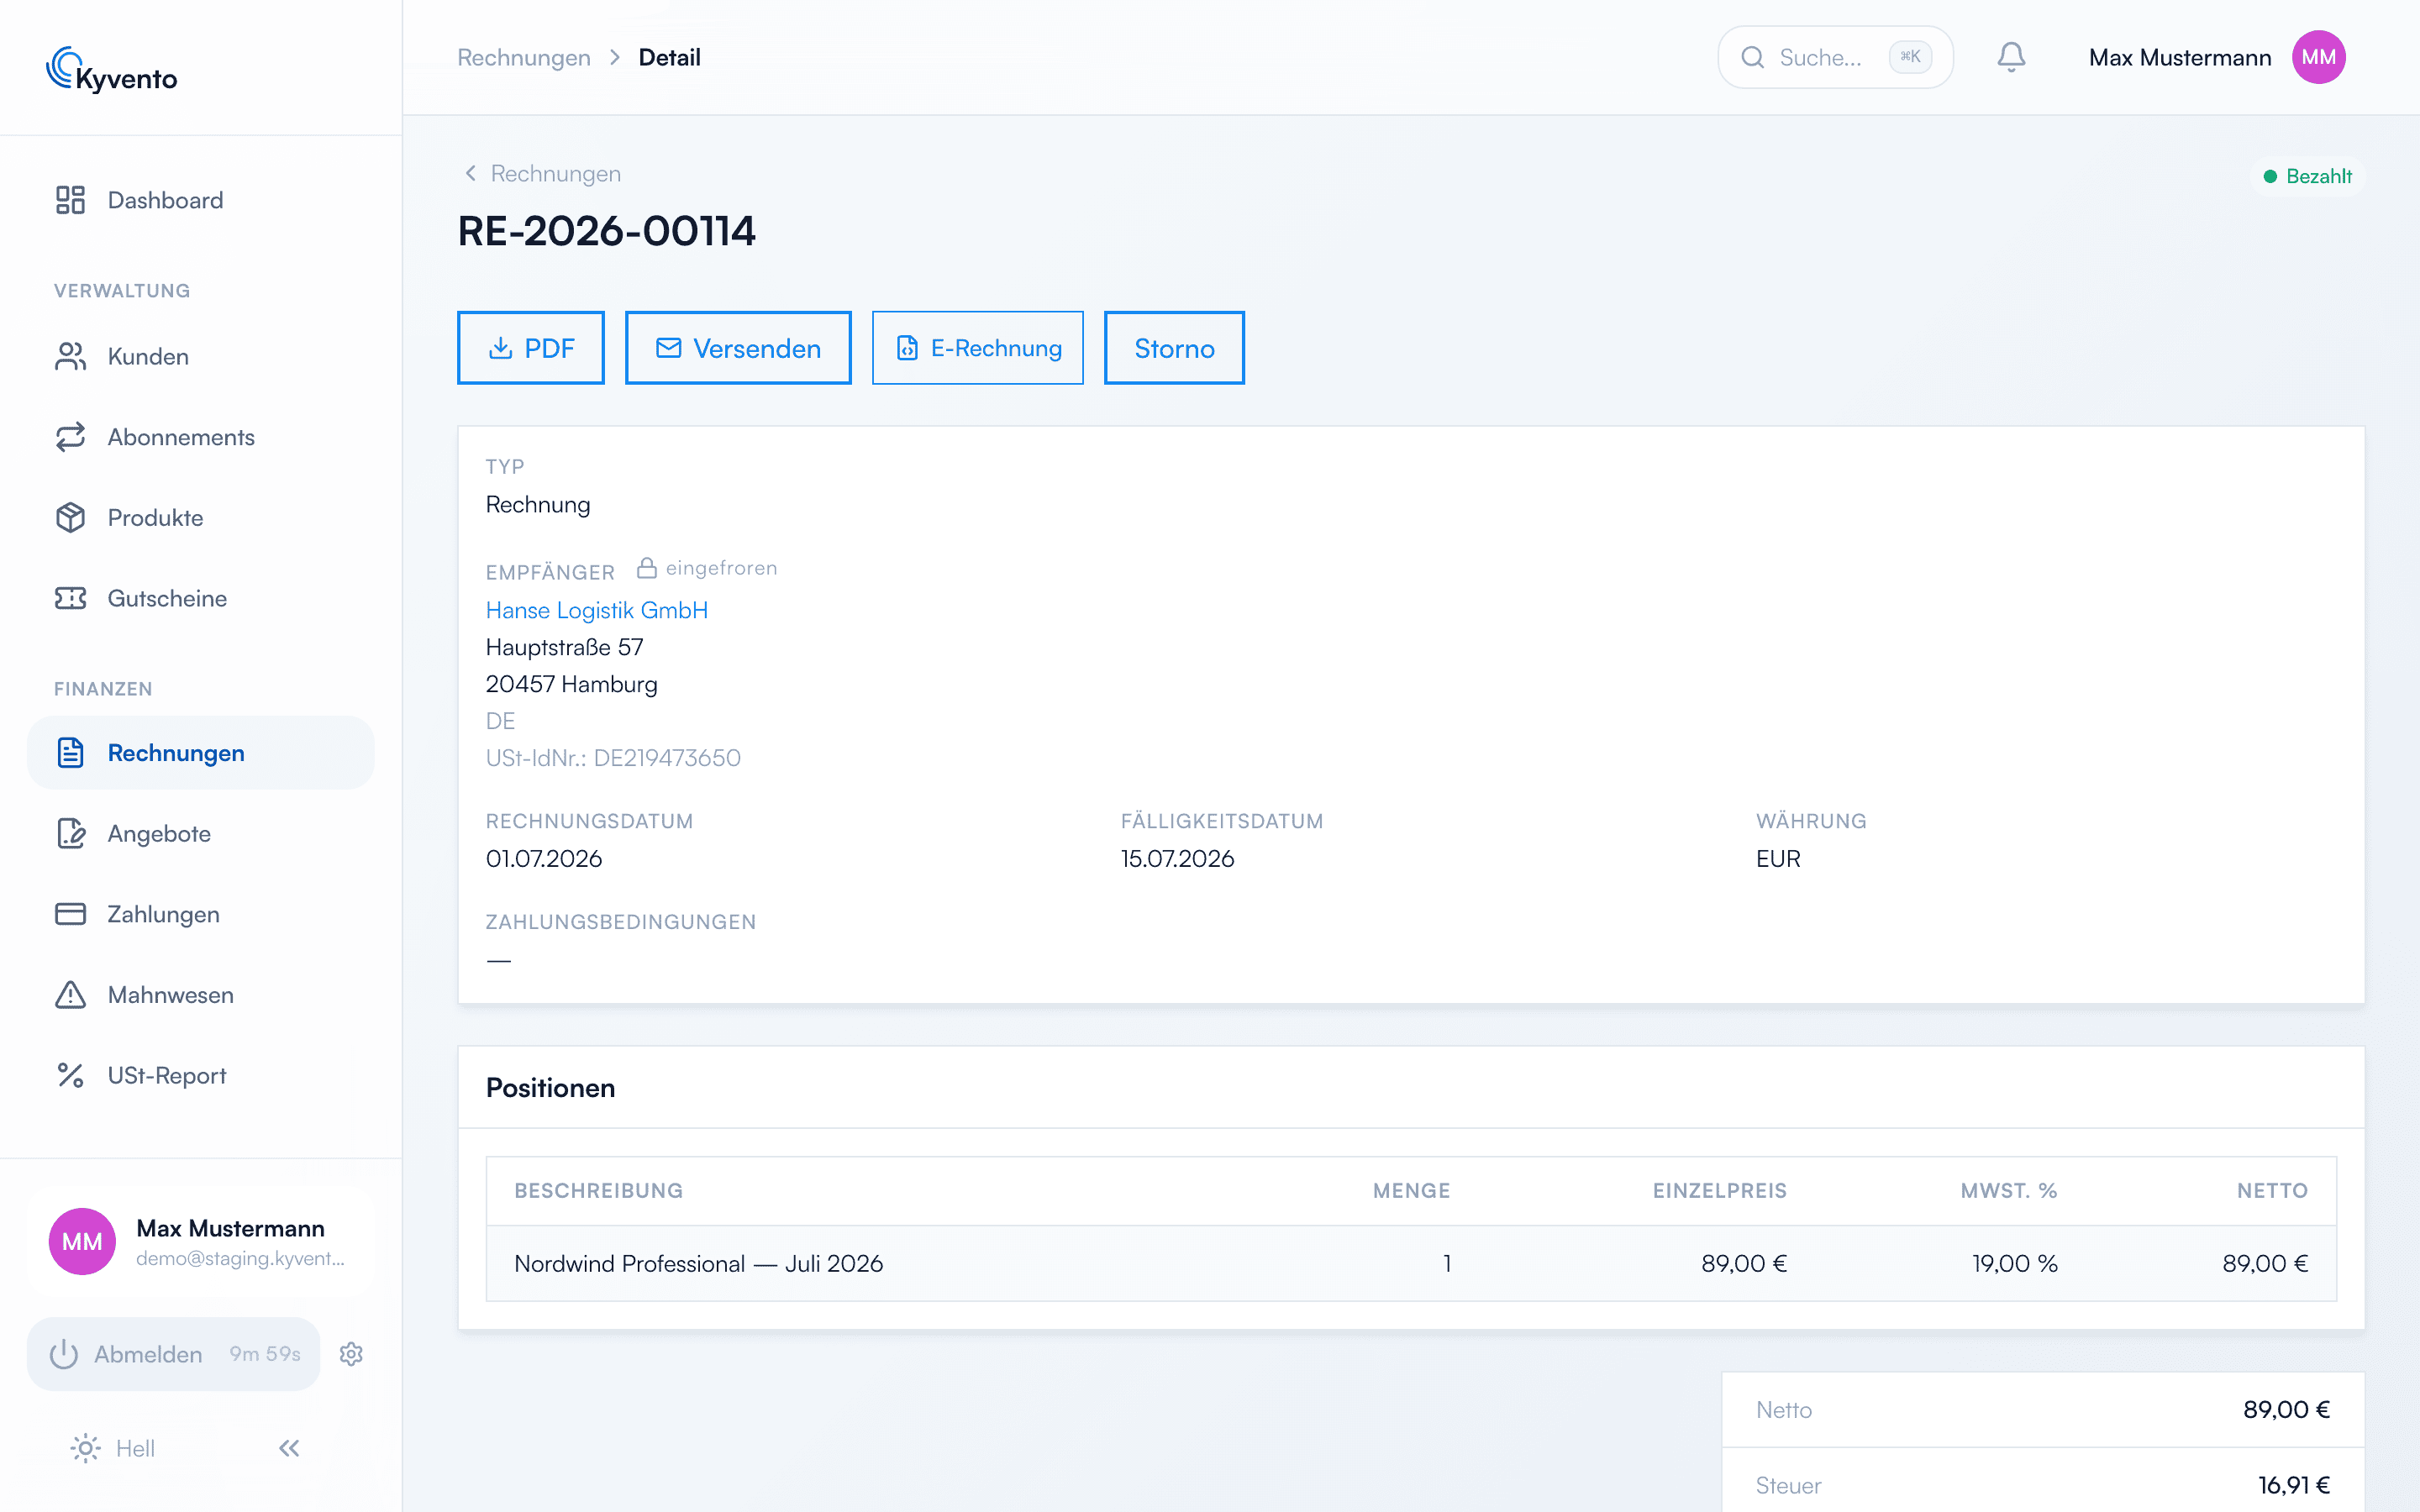
Task: Click the MM avatar in sidebar profile
Action: point(82,1241)
